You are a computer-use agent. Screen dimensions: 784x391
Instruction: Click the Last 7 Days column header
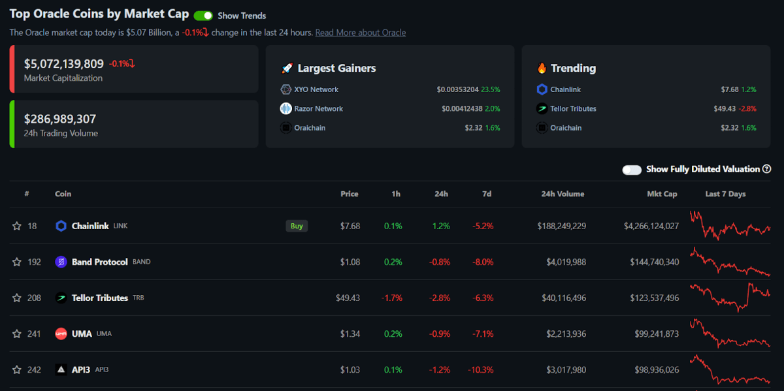click(x=725, y=194)
